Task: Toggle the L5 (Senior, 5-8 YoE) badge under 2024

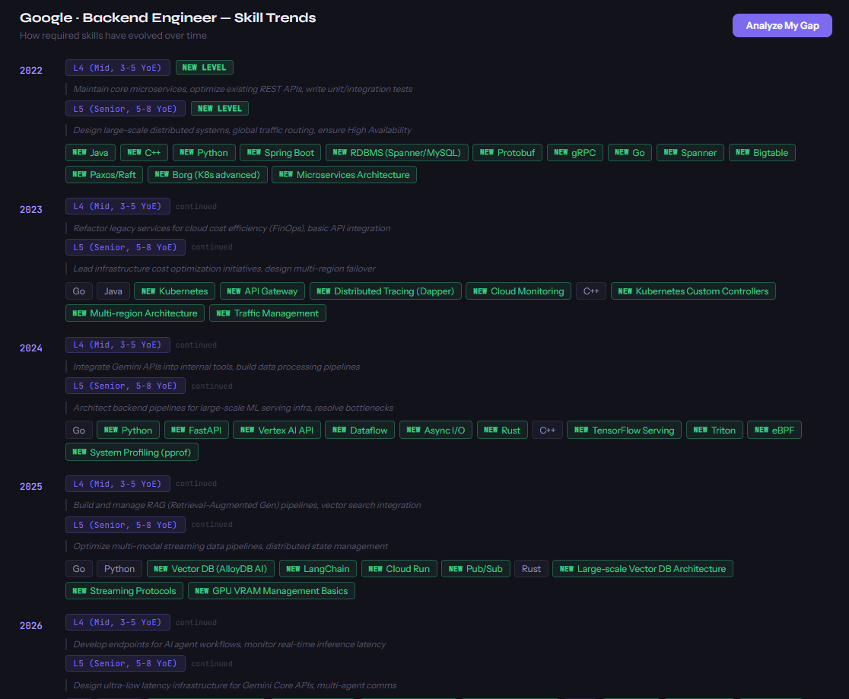Action: pos(125,386)
